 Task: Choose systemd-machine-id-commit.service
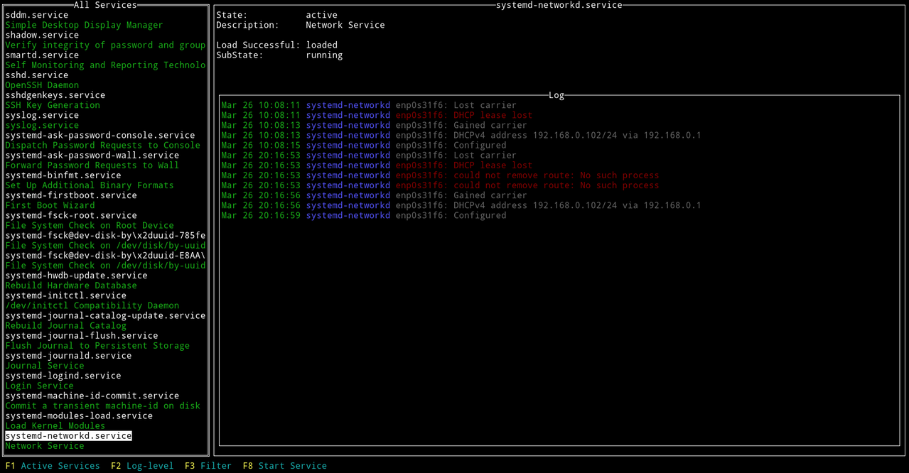(x=92, y=396)
